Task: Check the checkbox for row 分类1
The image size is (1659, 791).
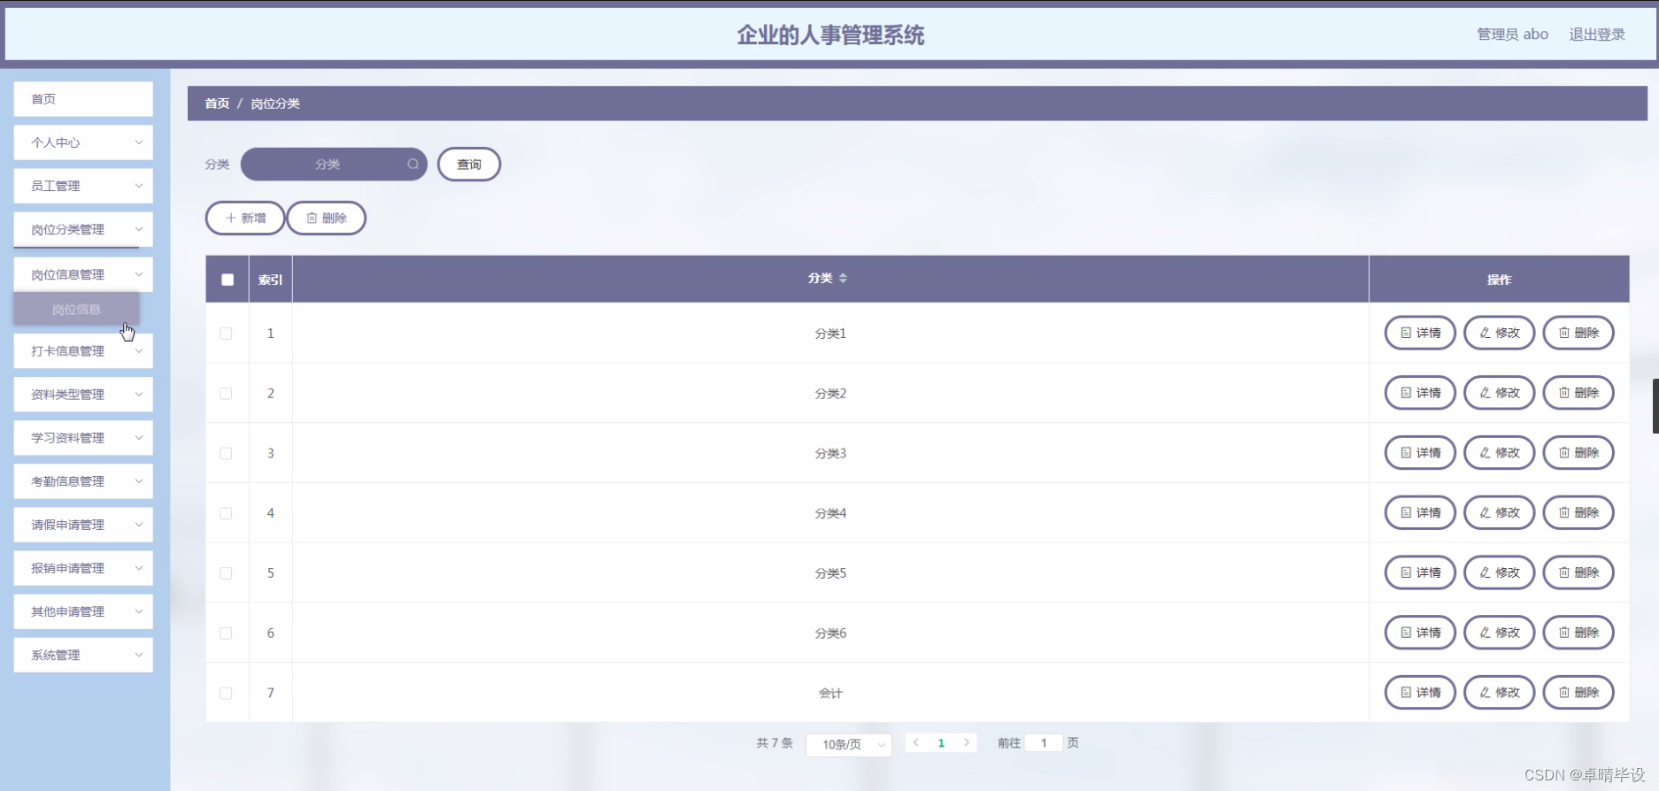Action: click(x=226, y=334)
